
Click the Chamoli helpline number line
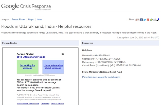101,59
